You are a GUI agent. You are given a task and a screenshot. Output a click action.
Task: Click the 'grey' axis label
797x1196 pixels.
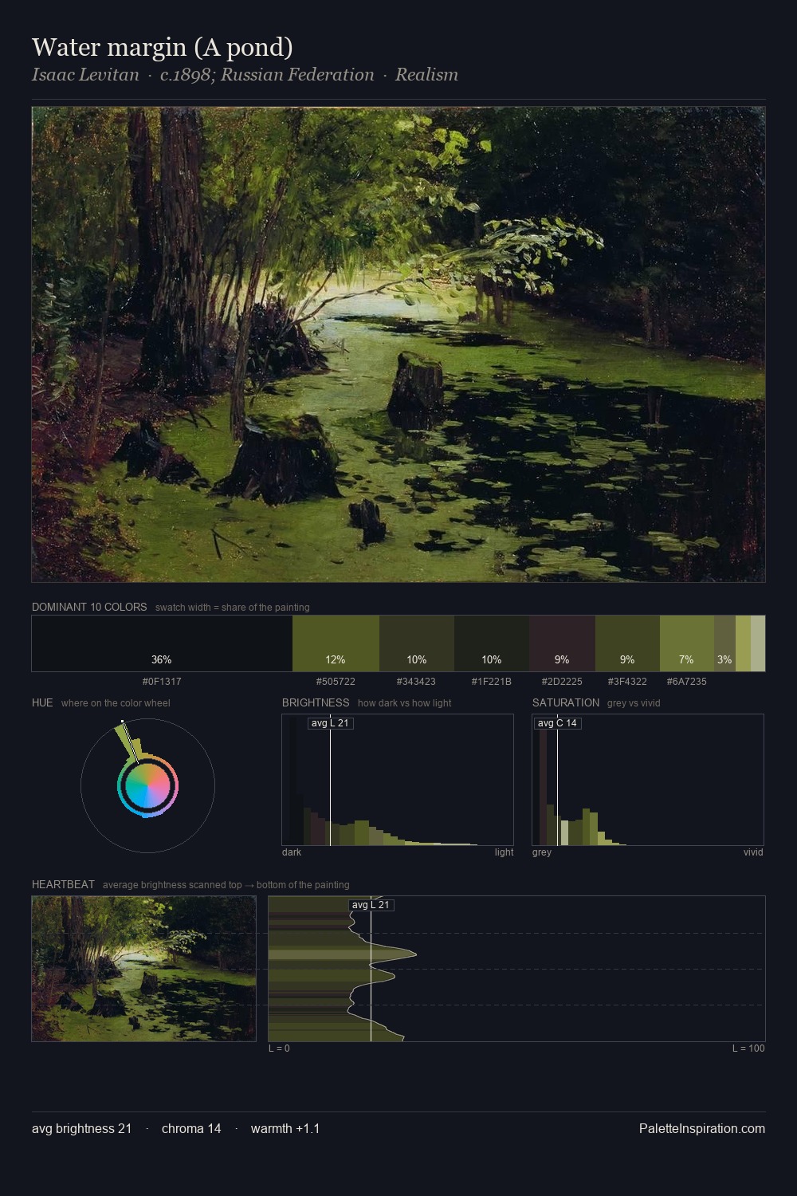point(542,852)
